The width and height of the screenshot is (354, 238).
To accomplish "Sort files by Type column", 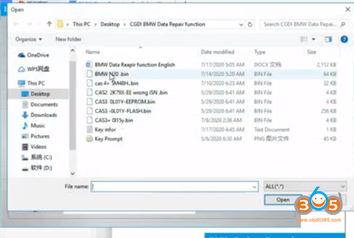I will 260,52.
